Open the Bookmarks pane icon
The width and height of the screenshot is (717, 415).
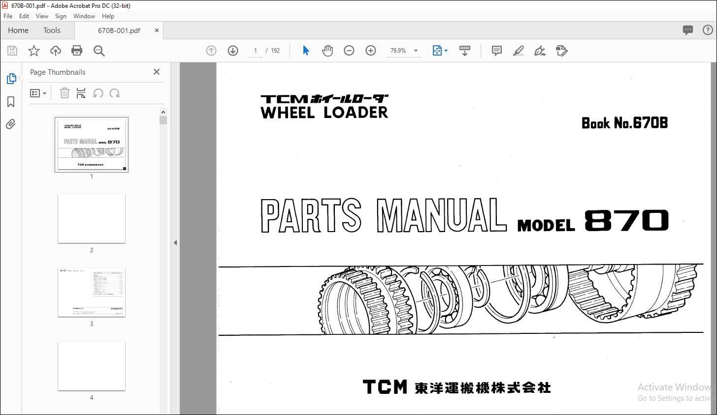[x=11, y=102]
